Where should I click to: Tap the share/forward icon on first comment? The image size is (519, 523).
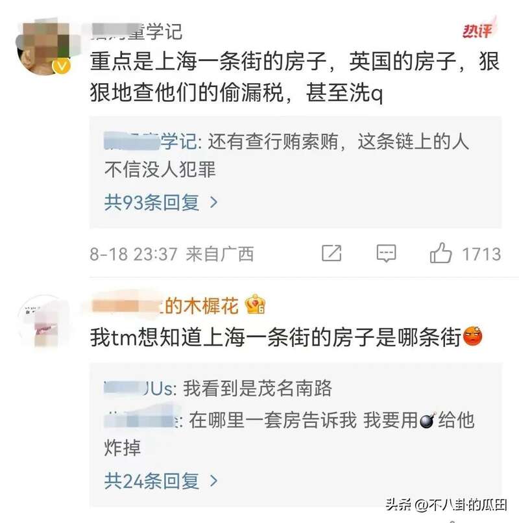point(332,253)
